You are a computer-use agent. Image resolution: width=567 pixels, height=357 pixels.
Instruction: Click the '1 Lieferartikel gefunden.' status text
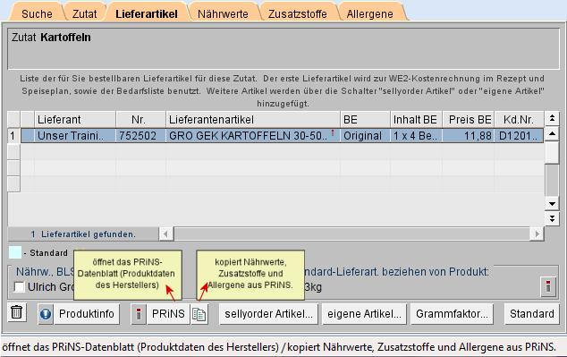point(83,234)
